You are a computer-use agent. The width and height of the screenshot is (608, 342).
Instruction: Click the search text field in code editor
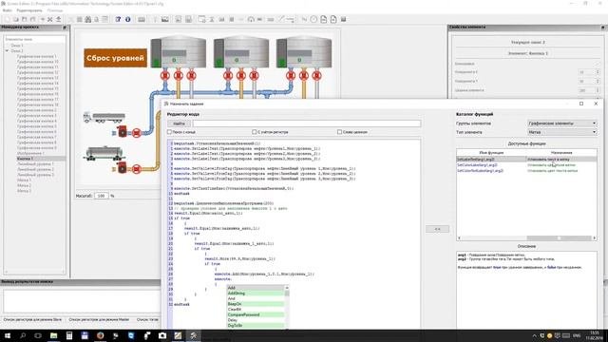click(307, 123)
